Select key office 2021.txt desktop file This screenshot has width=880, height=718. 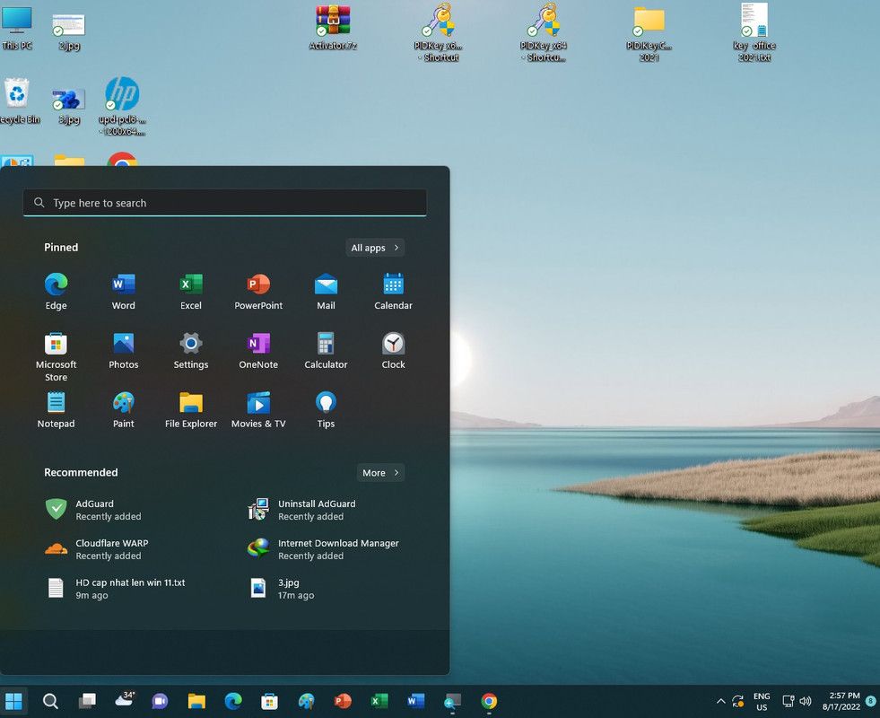(754, 32)
